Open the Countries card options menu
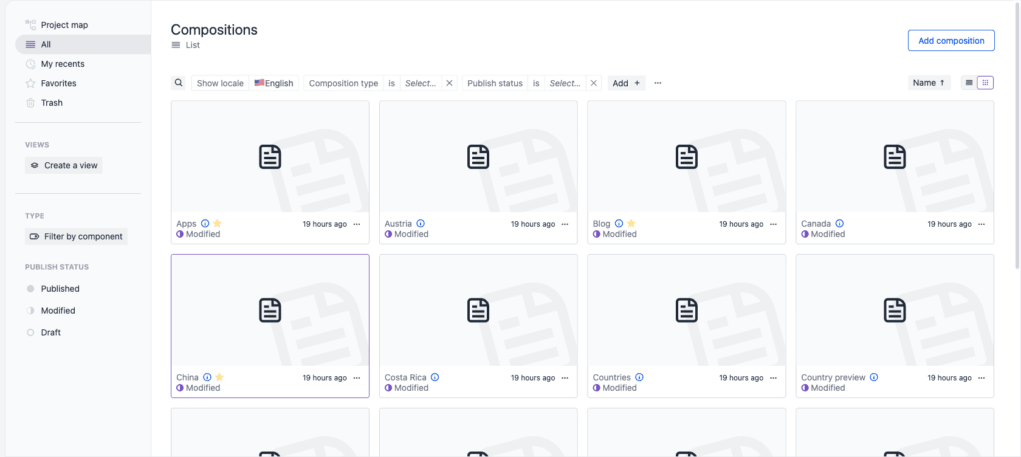Viewport: 1021px width, 457px height. pos(774,378)
